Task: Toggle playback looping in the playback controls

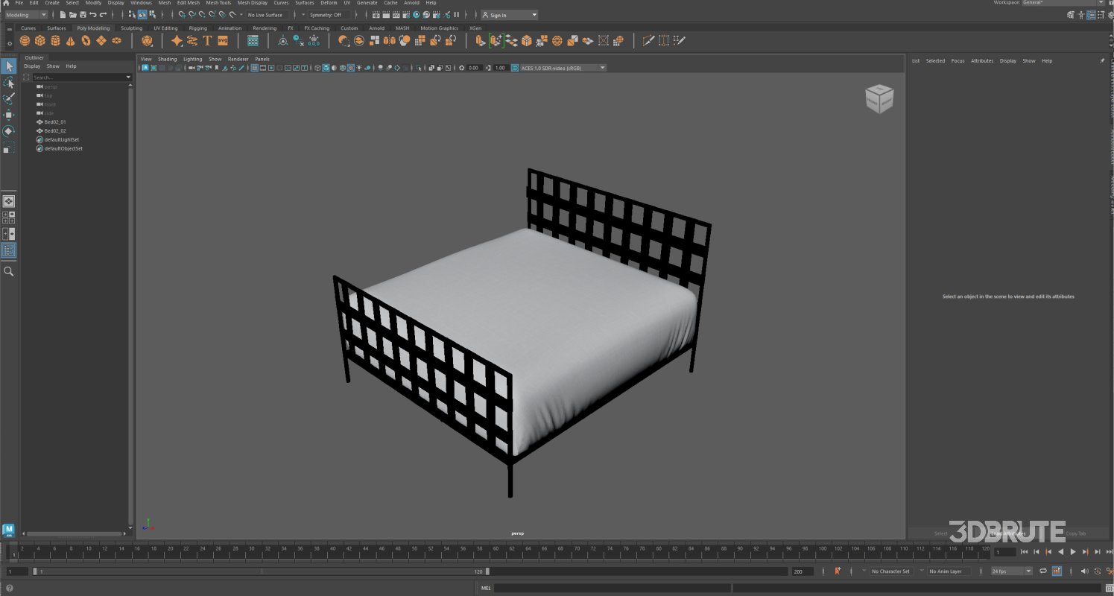Action: point(1043,571)
